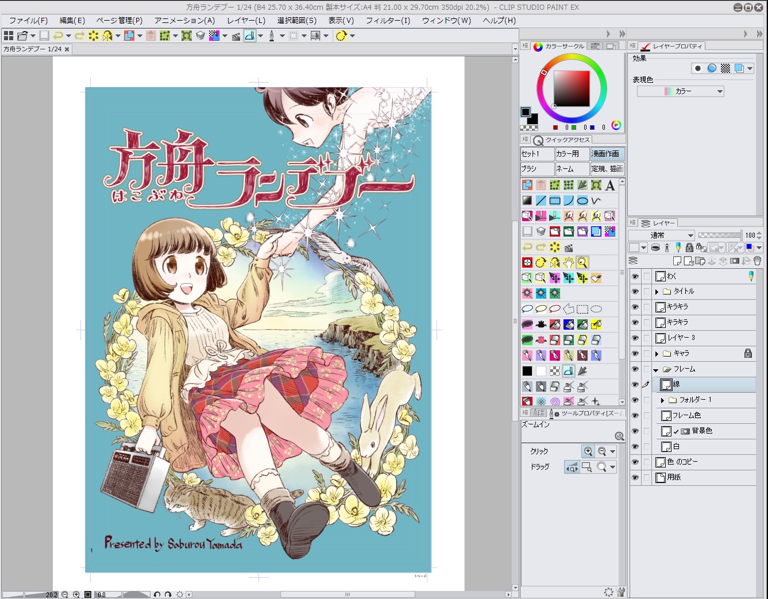Click the zoom-out icon in canvas status bar
This screenshot has width=768, height=599.
pos(65,594)
